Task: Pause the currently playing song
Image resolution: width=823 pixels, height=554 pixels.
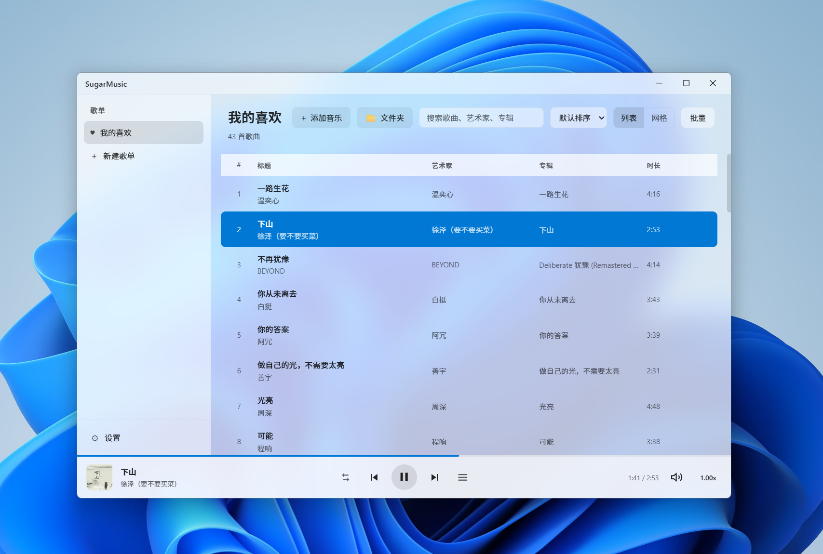Action: pyautogui.click(x=404, y=477)
